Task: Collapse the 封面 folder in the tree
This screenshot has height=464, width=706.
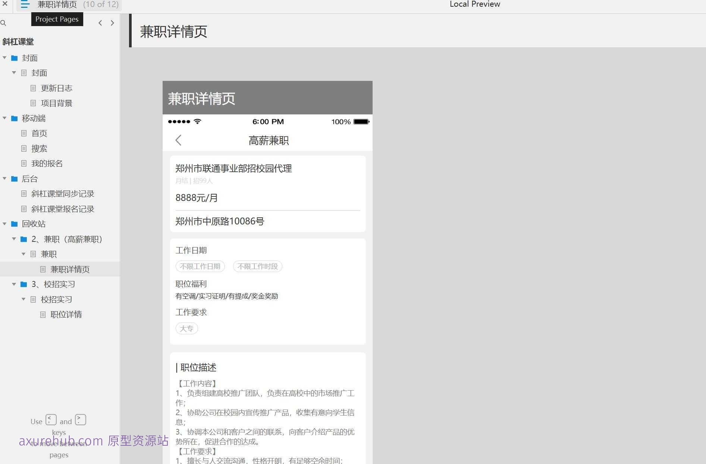Action: (4, 58)
